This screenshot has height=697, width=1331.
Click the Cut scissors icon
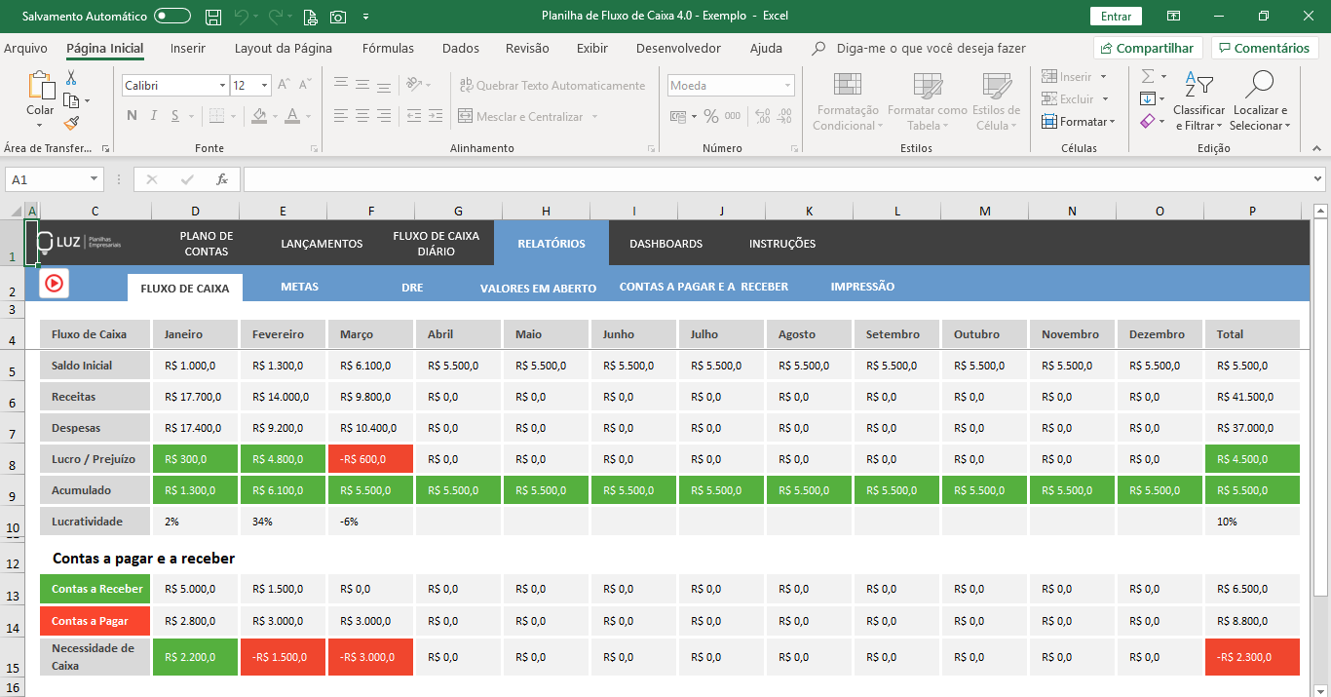click(71, 78)
